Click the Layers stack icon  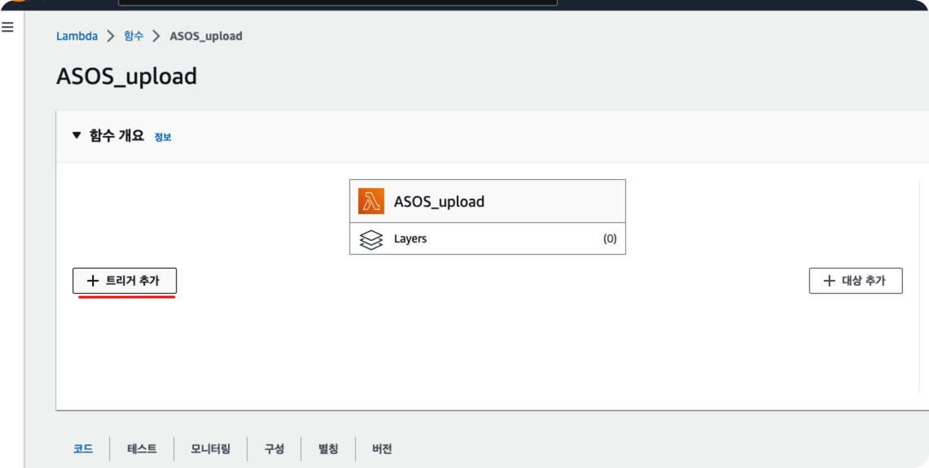pyautogui.click(x=371, y=239)
